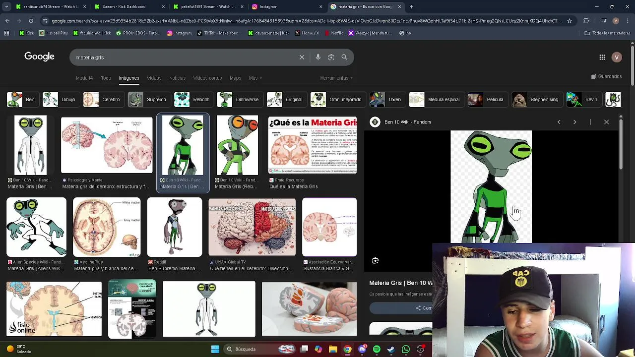Close the image preview panel
The height and width of the screenshot is (357, 635).
coord(606,122)
